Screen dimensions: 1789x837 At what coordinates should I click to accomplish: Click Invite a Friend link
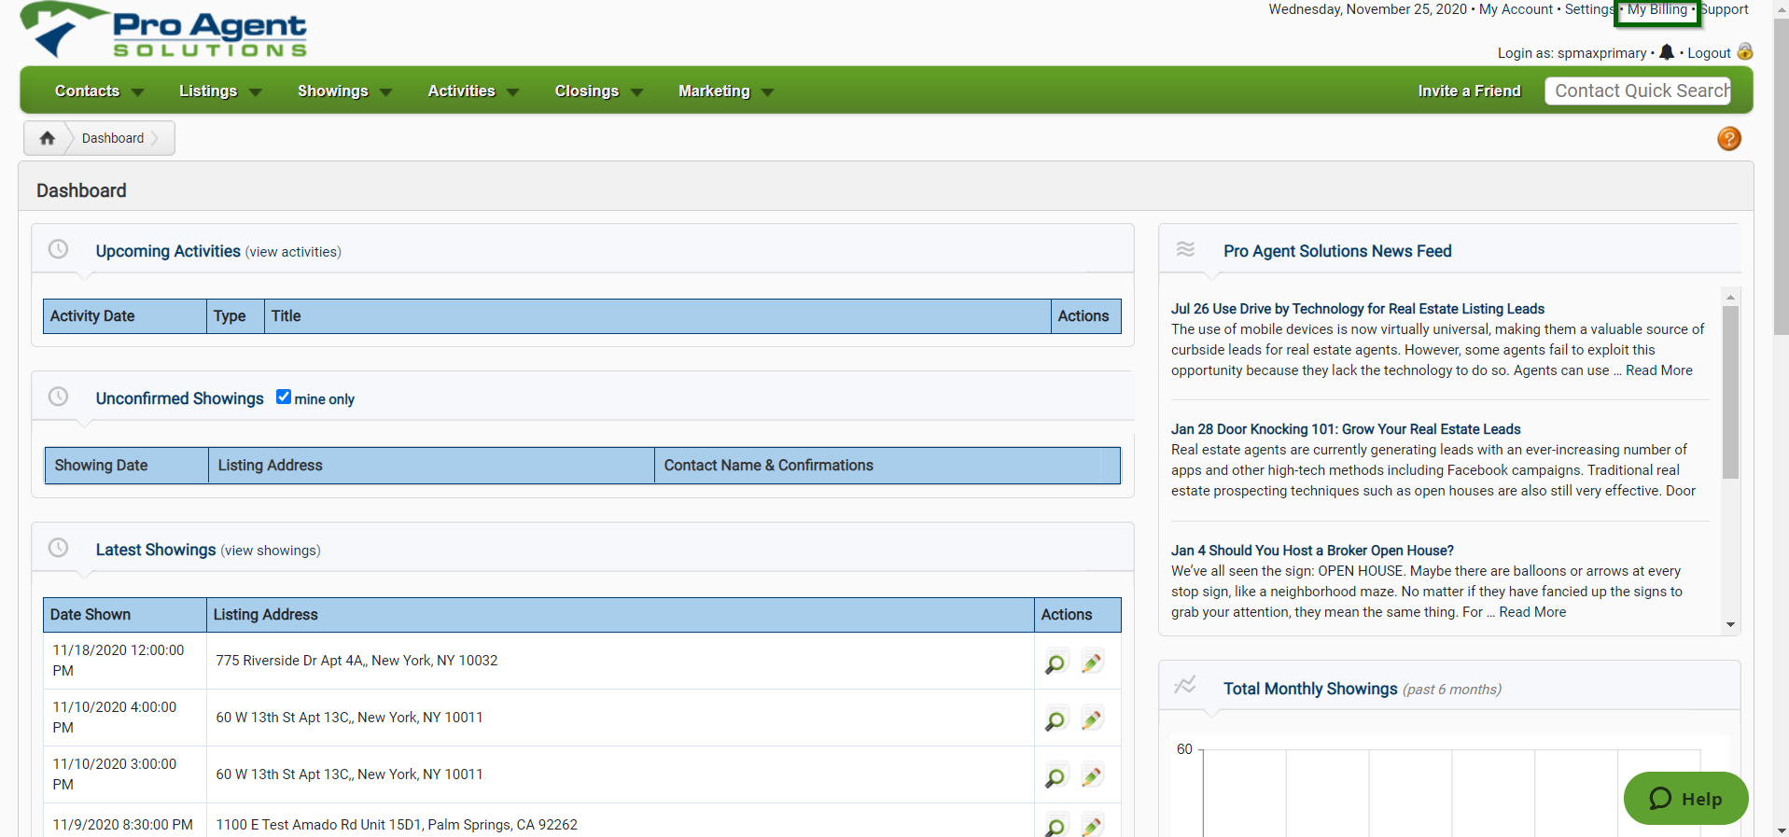[1469, 91]
